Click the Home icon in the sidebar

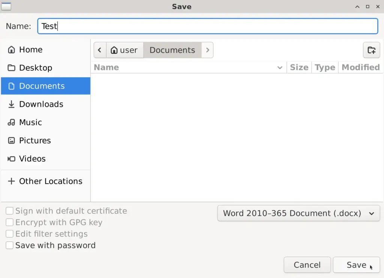(x=11, y=50)
